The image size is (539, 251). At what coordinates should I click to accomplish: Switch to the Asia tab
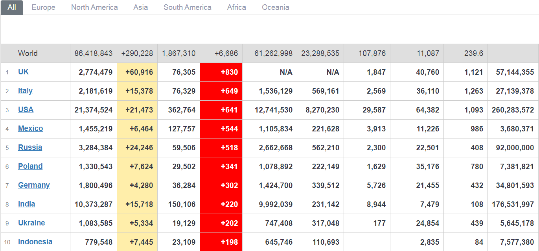point(140,7)
